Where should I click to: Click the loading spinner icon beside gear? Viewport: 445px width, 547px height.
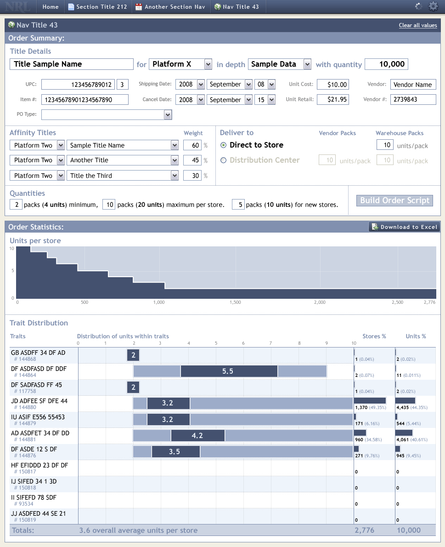[418, 6]
